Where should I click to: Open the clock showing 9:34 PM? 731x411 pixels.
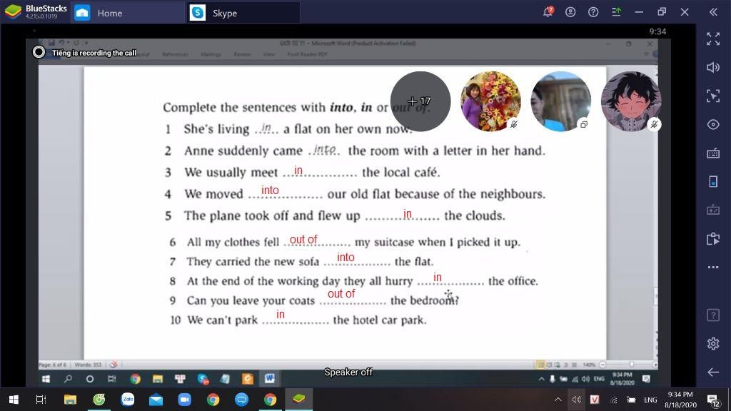click(x=680, y=400)
